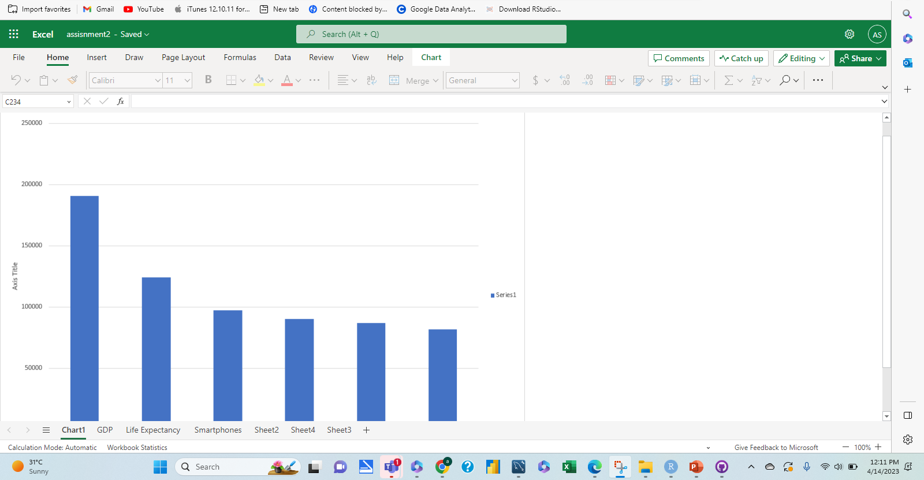Open the all sheets list icon
Viewport: 924px width, 480px height.
pyautogui.click(x=46, y=430)
